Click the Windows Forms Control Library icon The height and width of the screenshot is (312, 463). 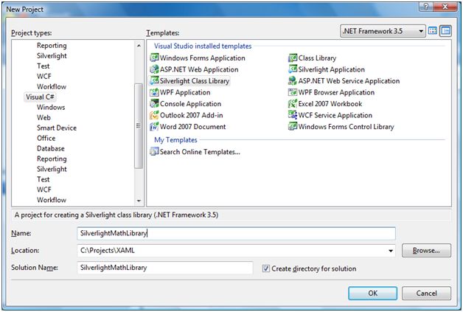click(x=293, y=126)
